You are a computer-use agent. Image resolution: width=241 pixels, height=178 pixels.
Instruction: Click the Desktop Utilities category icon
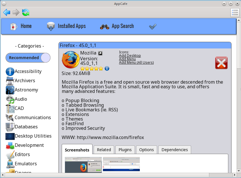pos(10,136)
